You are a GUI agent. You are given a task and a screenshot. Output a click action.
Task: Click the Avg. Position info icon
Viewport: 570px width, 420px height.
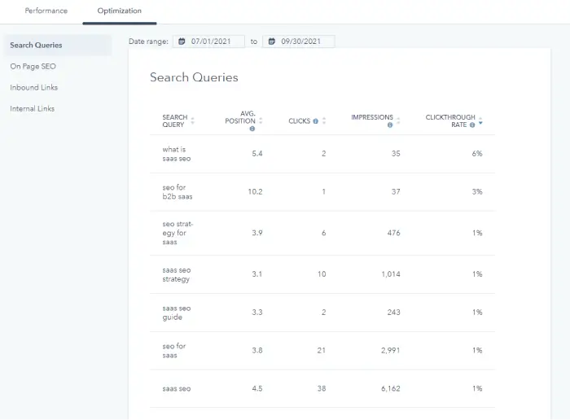pos(252,129)
